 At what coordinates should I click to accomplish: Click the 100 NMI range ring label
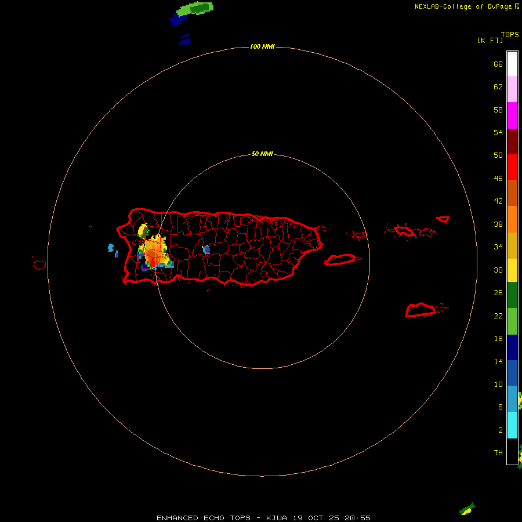(262, 46)
